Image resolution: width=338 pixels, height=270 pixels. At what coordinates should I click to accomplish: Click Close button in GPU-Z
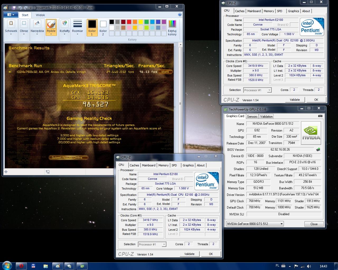[314, 224]
